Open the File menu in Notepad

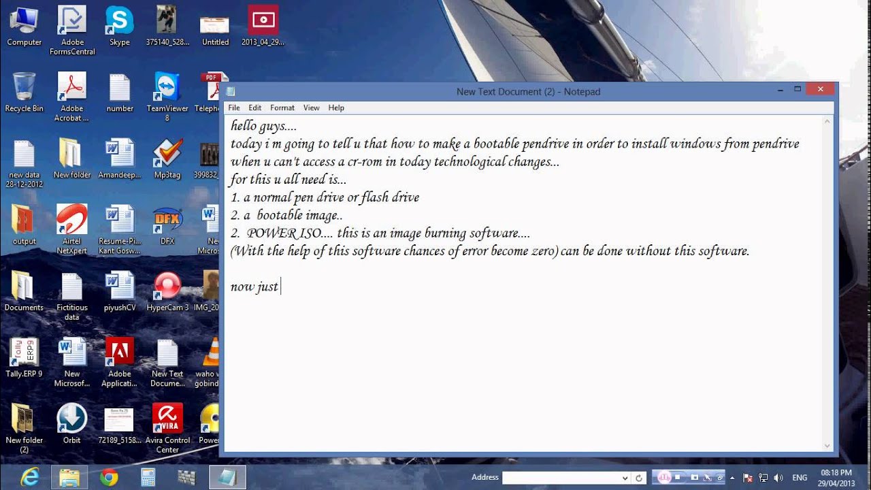tap(234, 108)
